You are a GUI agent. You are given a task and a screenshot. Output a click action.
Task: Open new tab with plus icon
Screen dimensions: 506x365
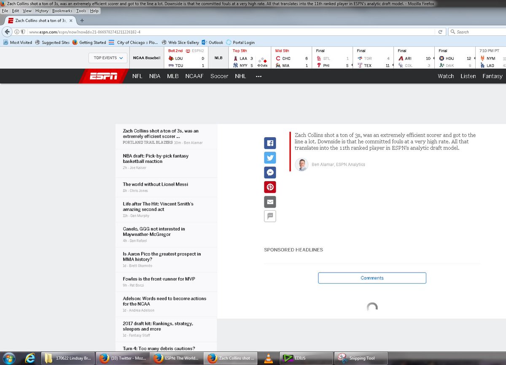pyautogui.click(x=82, y=20)
